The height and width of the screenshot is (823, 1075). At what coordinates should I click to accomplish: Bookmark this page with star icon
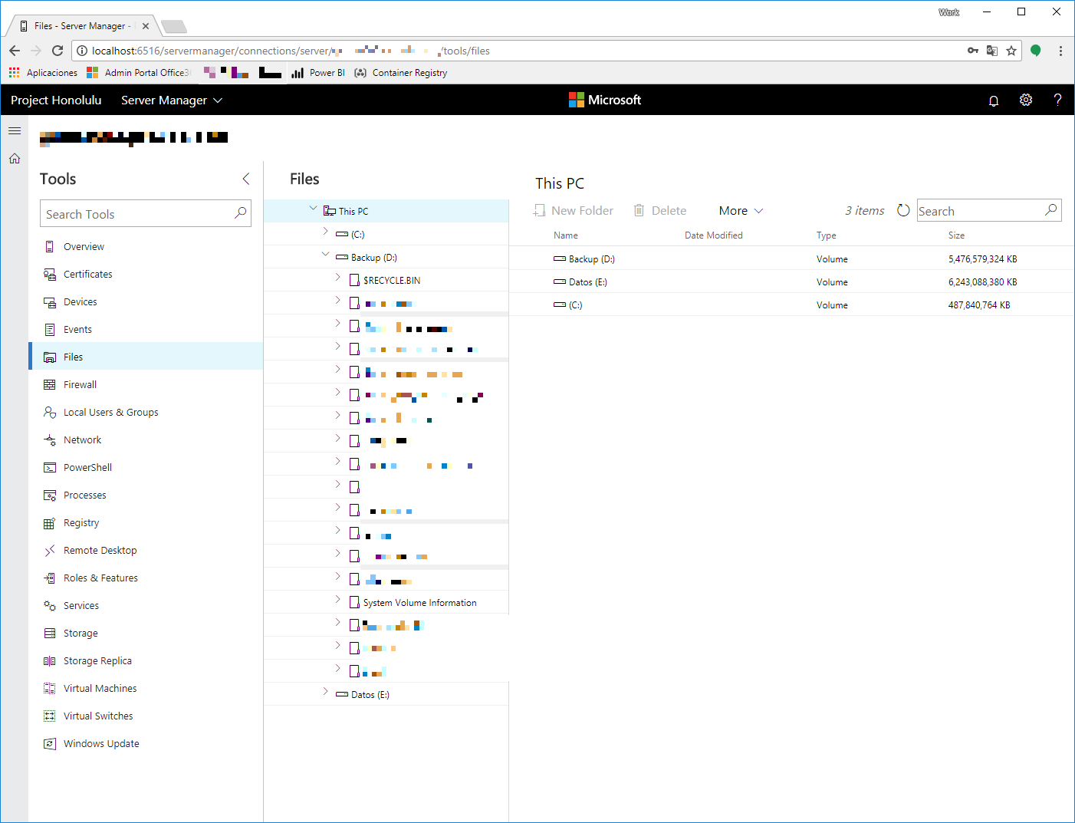[1011, 51]
